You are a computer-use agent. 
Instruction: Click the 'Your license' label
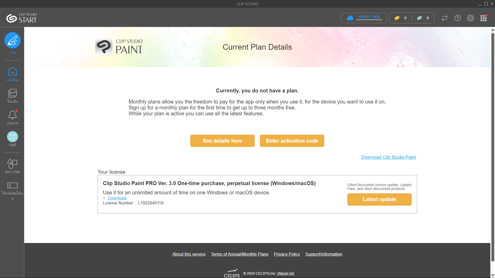111,172
